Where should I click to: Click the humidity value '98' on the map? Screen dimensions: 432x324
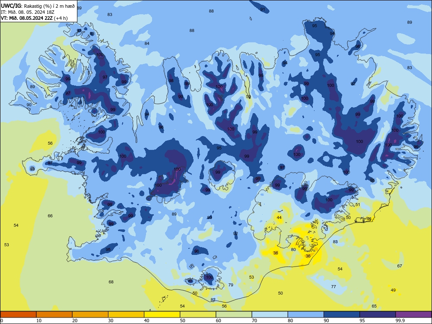tap(171, 81)
